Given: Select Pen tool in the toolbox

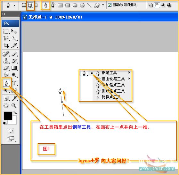Looking at the screenshot, I should point(6,83).
